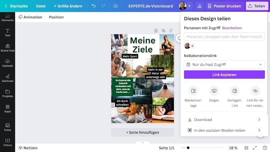Open the Apps sidebar panel
The height and width of the screenshot is (152, 270).
coord(7,109)
